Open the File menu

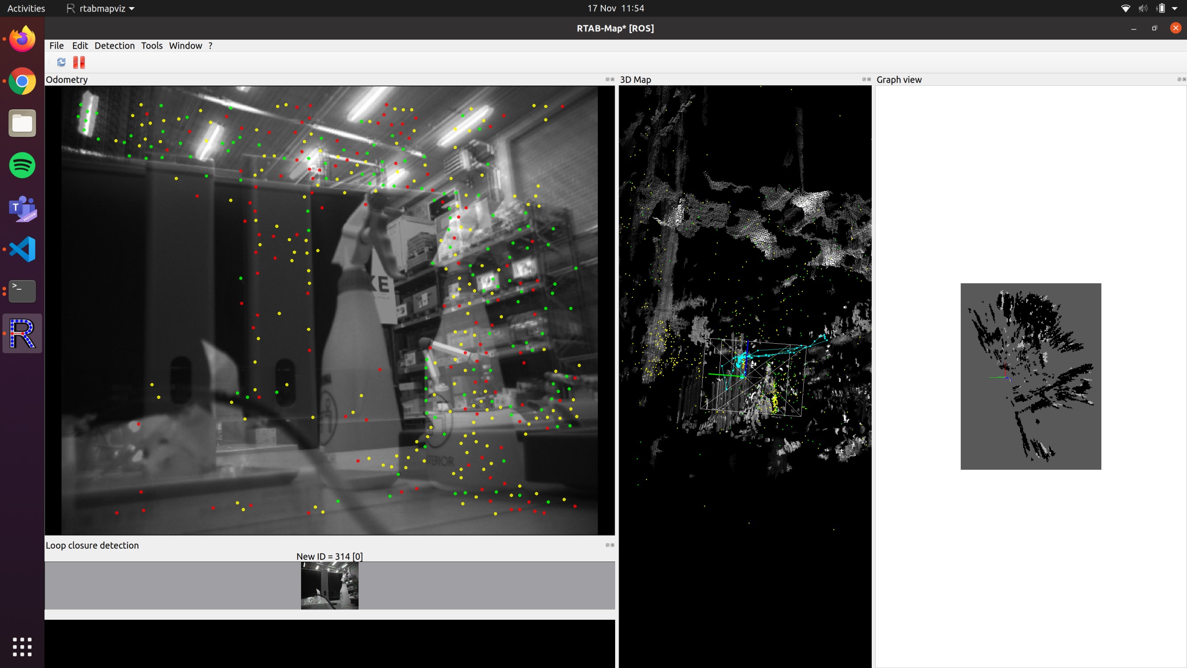[56, 46]
